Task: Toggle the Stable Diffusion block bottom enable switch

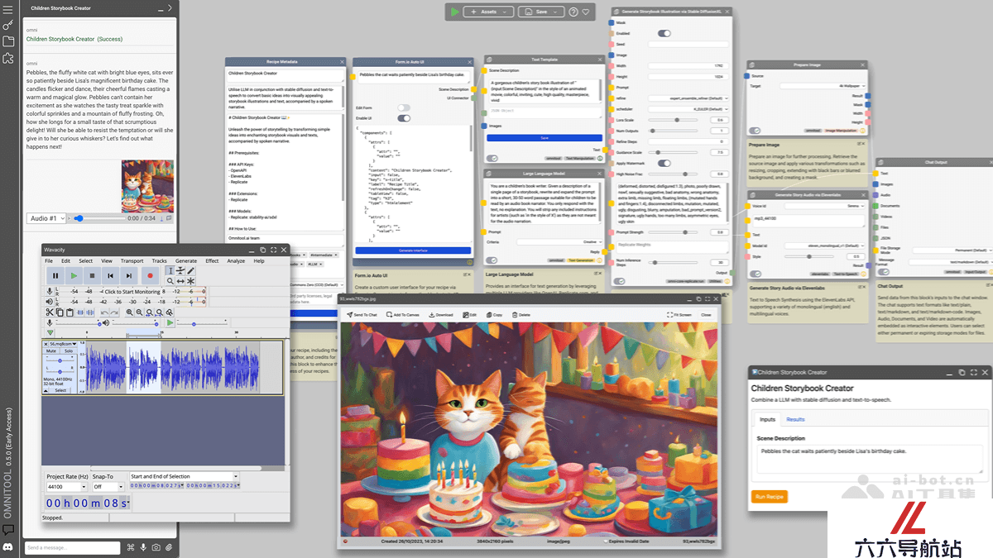Action: 619,280
